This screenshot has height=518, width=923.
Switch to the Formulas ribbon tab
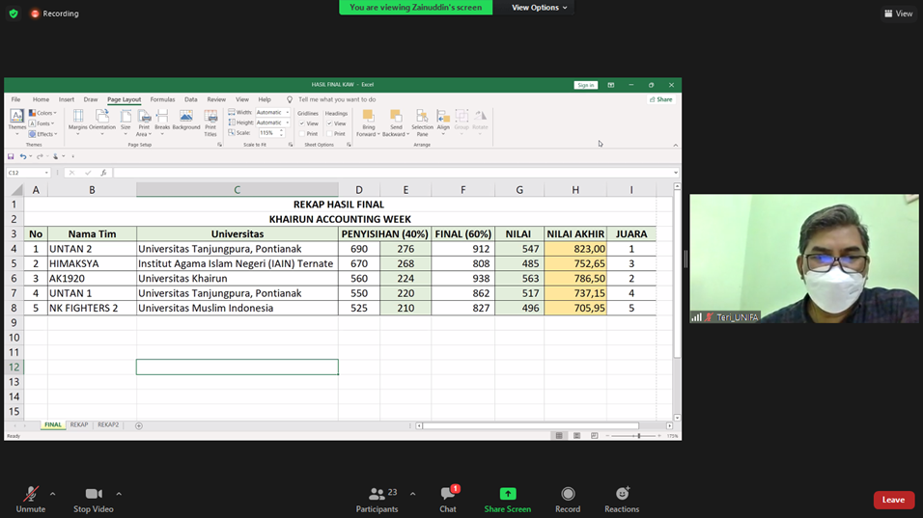pos(162,99)
